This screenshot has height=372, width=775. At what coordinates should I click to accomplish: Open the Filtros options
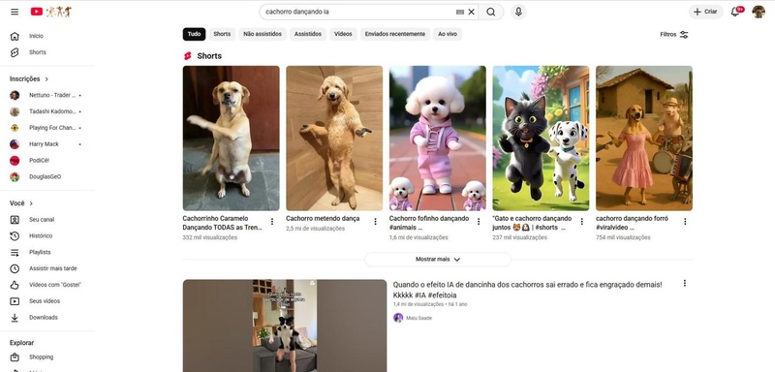[674, 35]
